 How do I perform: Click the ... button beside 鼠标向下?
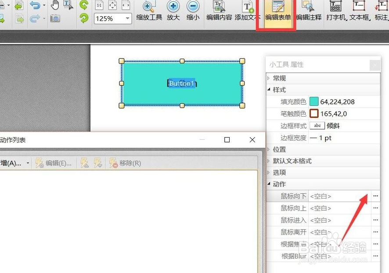click(375, 196)
